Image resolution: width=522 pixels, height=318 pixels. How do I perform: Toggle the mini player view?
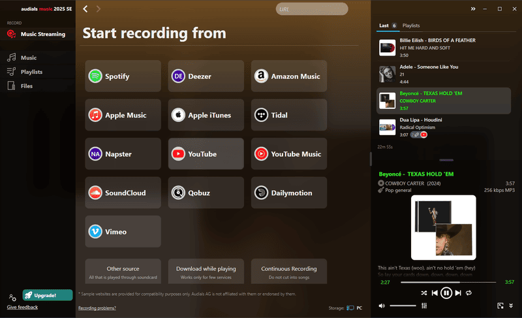[x=500, y=305]
